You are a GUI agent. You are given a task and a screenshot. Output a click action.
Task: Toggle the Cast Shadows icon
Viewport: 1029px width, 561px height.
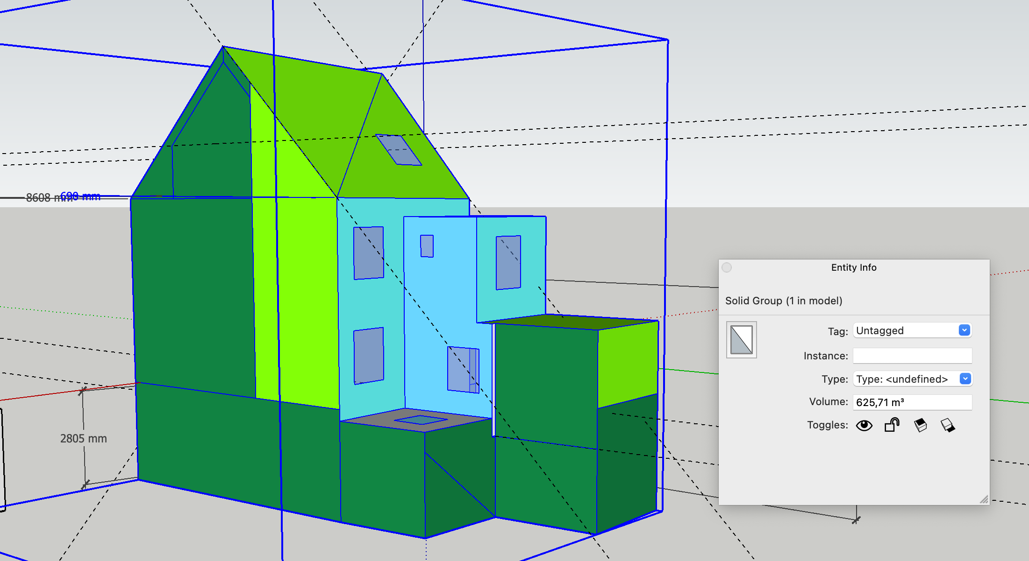pyautogui.click(x=921, y=425)
